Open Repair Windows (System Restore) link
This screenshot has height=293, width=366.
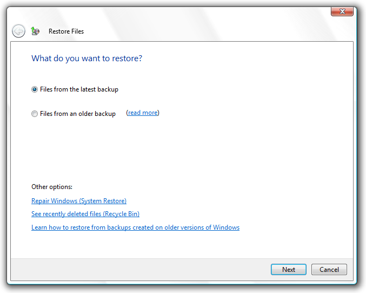tap(79, 201)
